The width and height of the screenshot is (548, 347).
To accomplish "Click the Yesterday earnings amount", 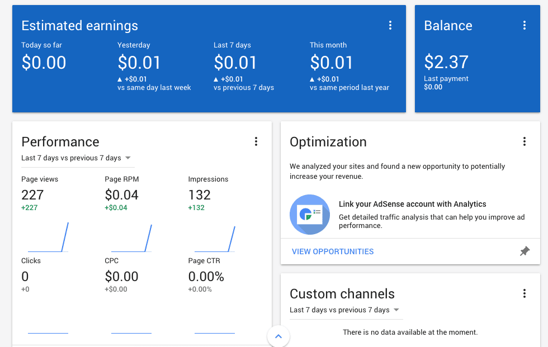I will click(139, 63).
